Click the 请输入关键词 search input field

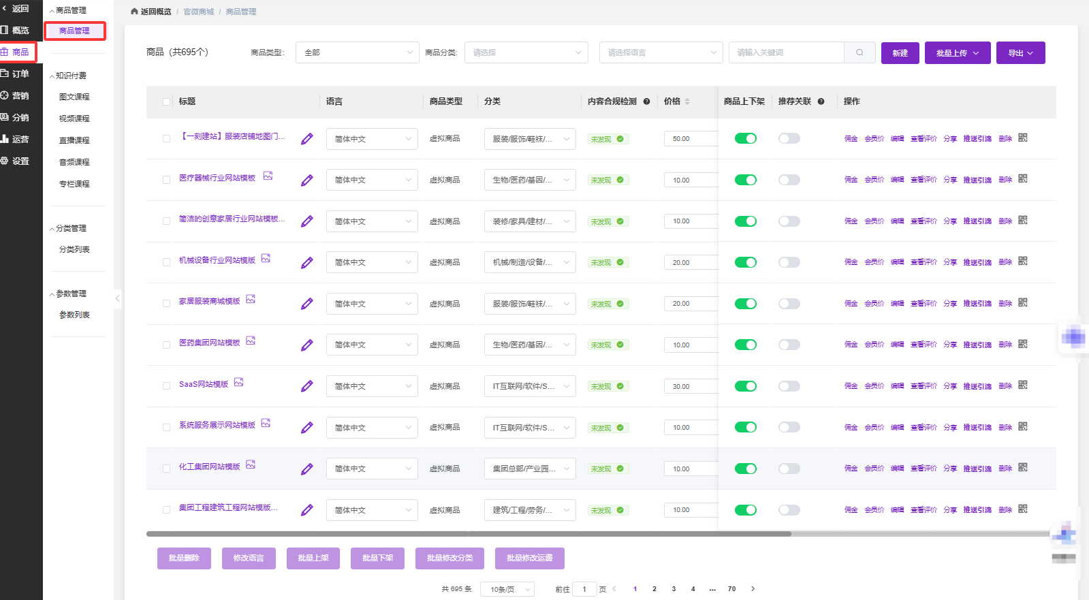point(787,52)
